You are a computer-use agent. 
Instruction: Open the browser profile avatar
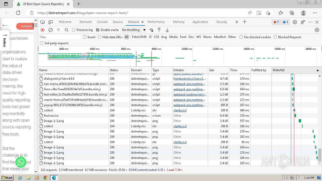(303, 13)
